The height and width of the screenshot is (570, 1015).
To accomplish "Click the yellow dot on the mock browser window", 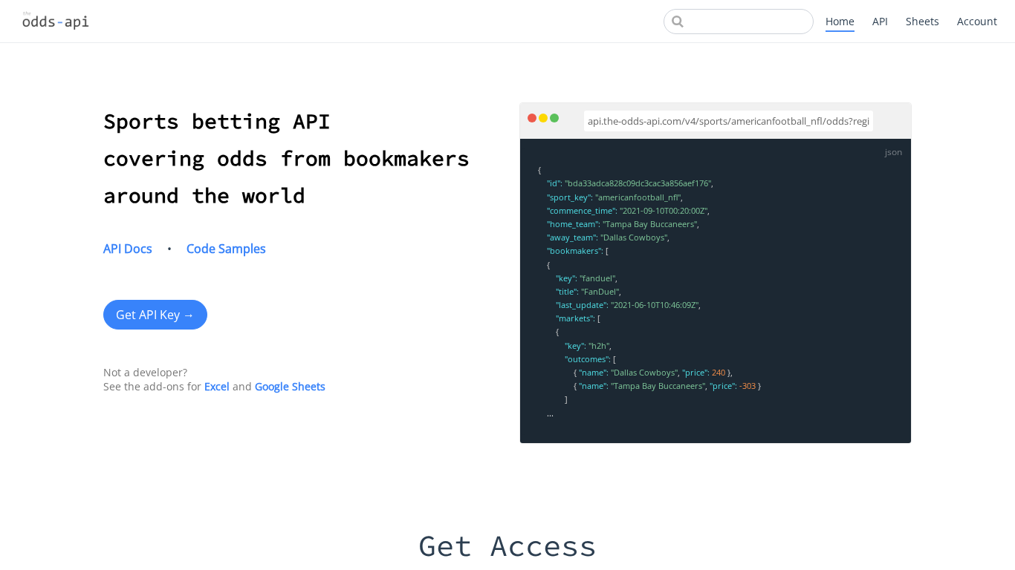I will click(x=542, y=117).
